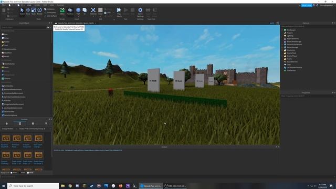The image size is (336, 189).
Task: Click the Search object input field
Action: coord(24,27)
